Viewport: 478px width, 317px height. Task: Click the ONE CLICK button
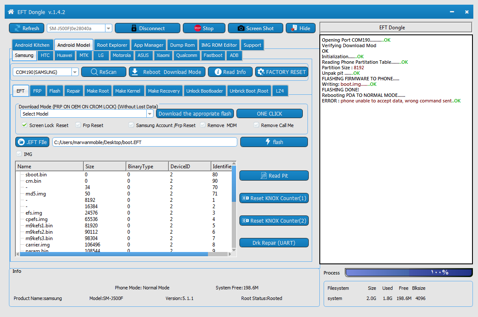[270, 113]
